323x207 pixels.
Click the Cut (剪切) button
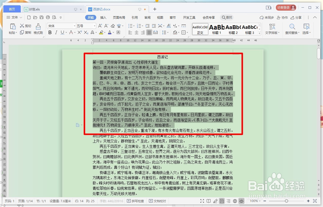[x=26, y=26]
